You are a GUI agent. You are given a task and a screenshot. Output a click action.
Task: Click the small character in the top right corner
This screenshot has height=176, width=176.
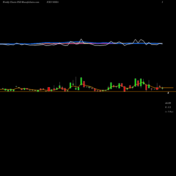(162, 2)
